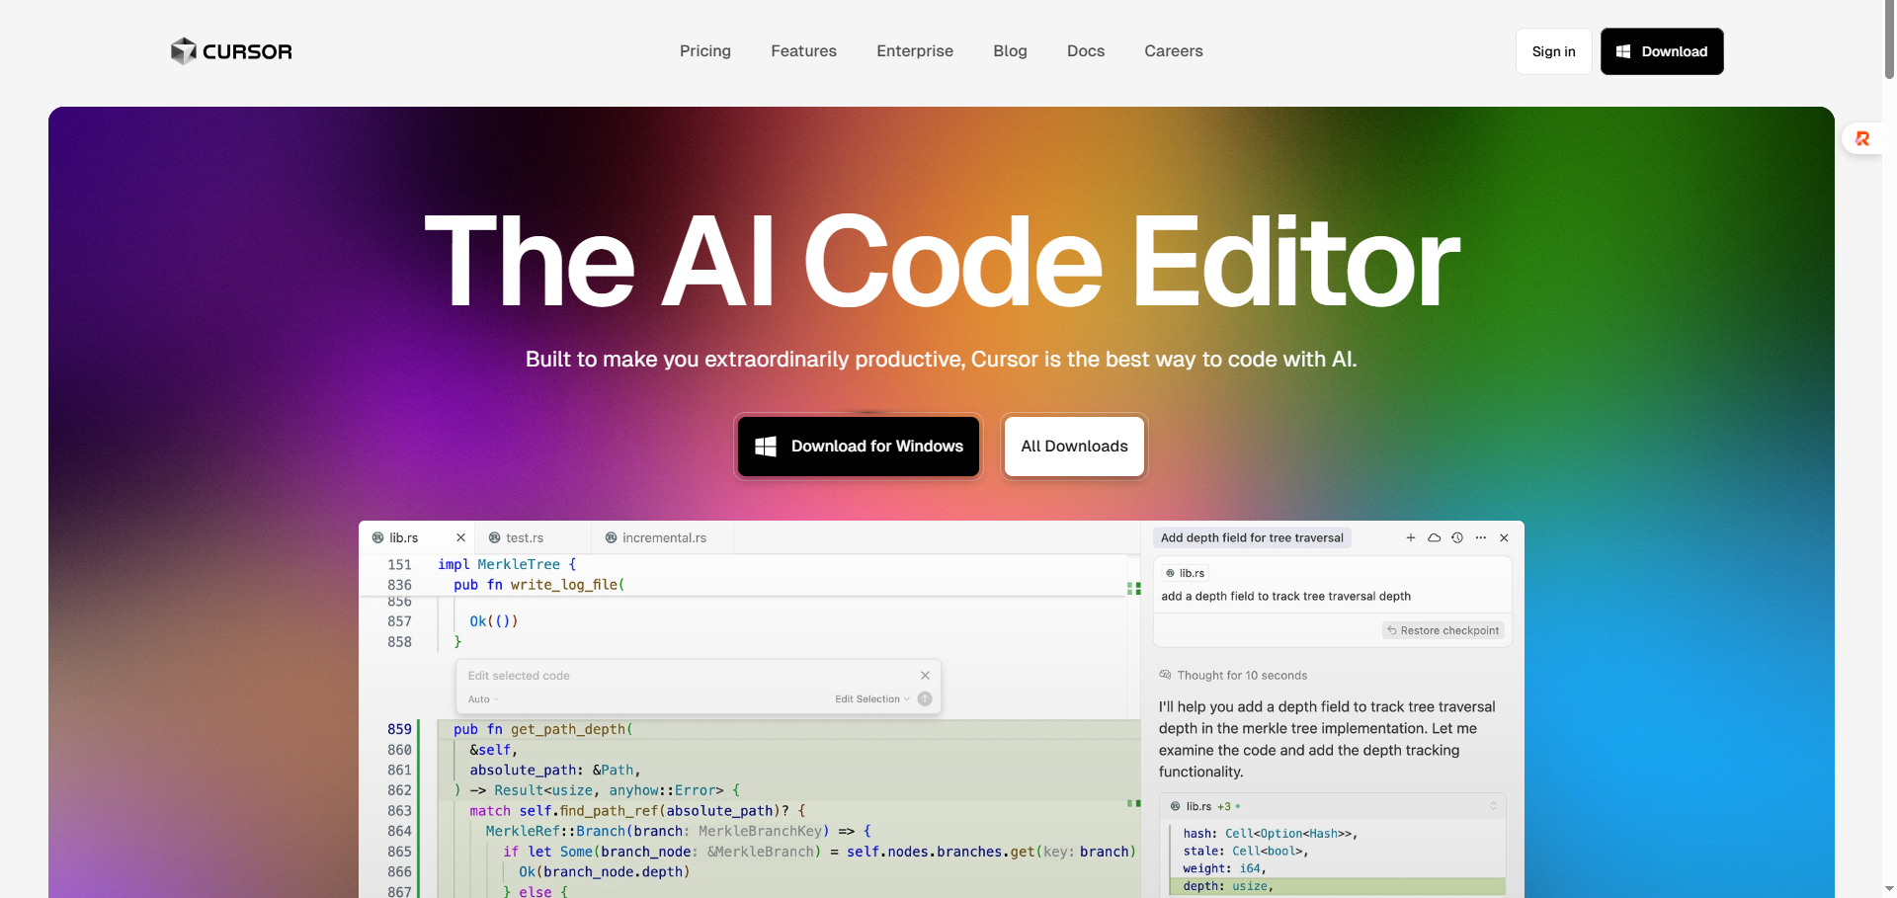Click 'weight: i64,' line in chat code block
This screenshot has height=898, width=1897.
pyautogui.click(x=1224, y=868)
